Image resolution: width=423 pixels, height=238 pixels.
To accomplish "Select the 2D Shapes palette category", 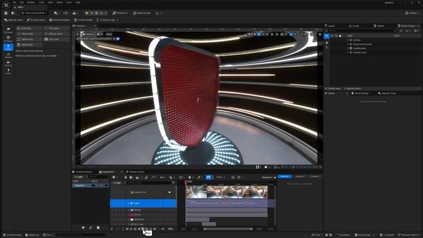I will 8,39.
